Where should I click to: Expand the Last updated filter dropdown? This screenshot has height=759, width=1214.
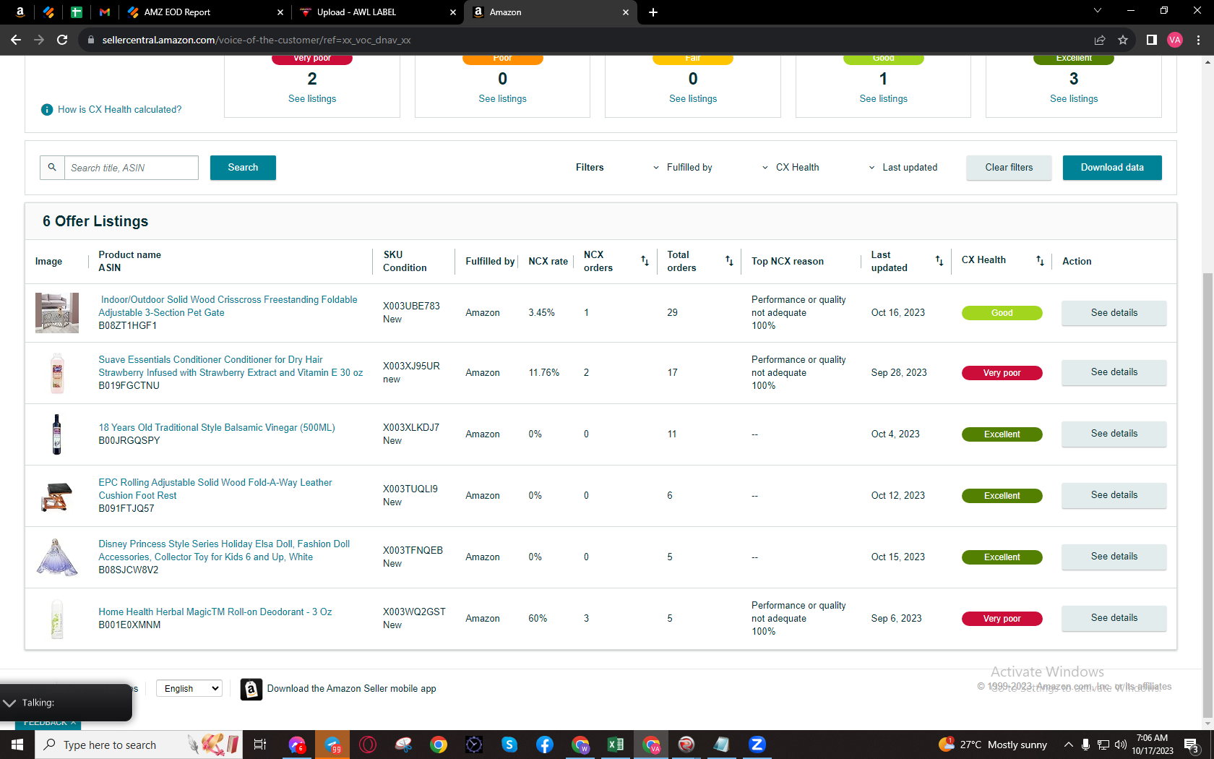[x=903, y=168]
